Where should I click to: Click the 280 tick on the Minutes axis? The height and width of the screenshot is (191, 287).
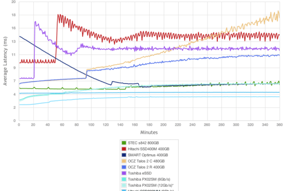221,125
